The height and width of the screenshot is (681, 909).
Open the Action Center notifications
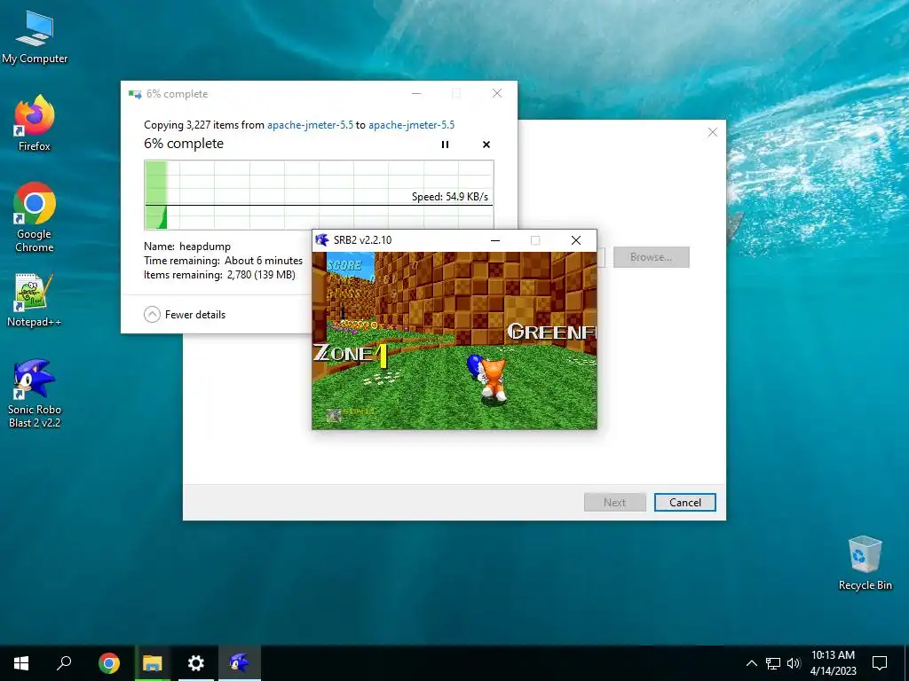pyautogui.click(x=880, y=663)
